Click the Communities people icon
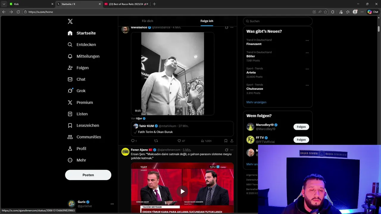 click(70, 137)
